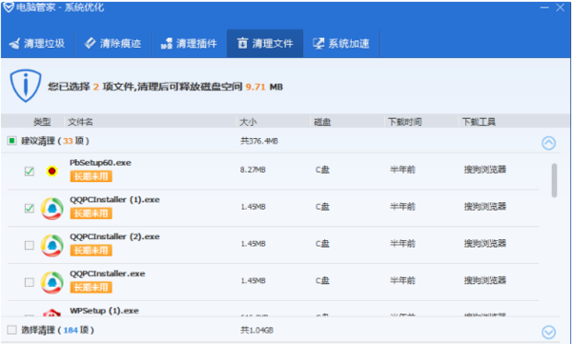This screenshot has width=572, height=344.
Task: Select the QQPCInstaller (2).exe file name
Action: pyautogui.click(x=114, y=236)
